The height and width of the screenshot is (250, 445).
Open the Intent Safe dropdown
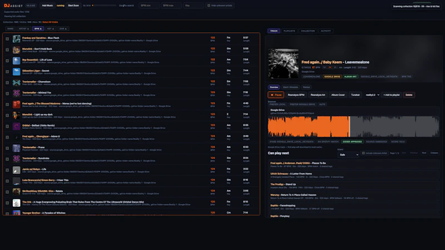click(349, 155)
